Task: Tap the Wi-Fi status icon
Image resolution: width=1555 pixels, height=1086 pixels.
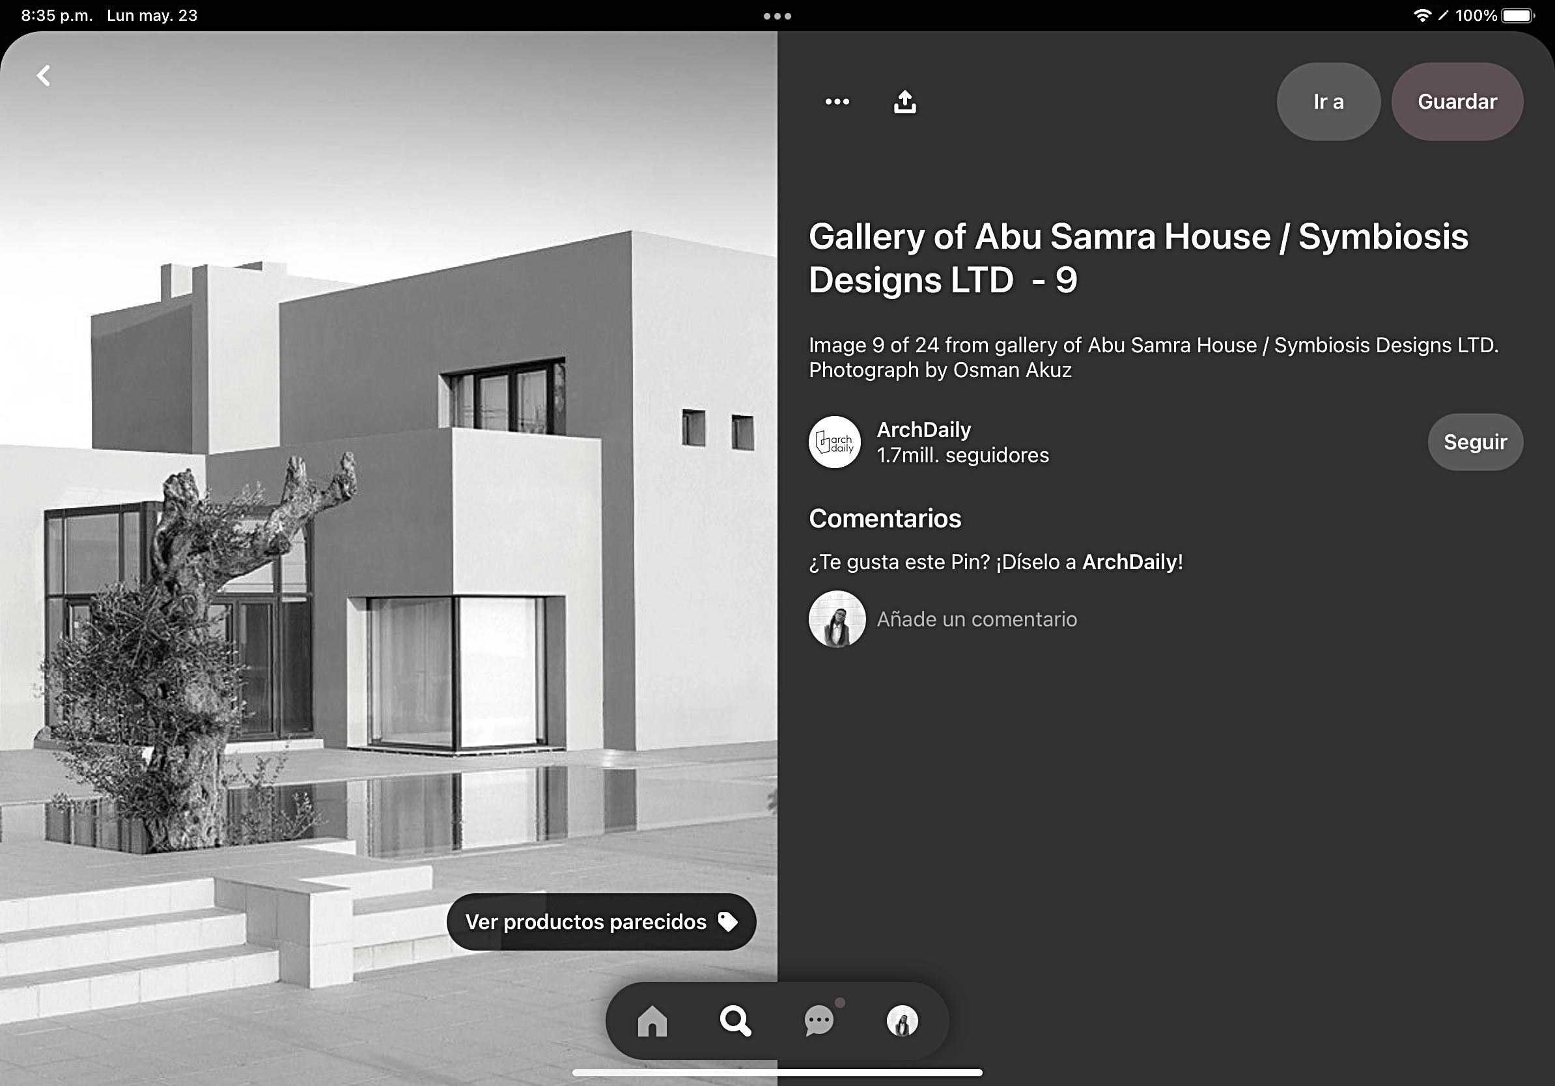Action: tap(1422, 16)
